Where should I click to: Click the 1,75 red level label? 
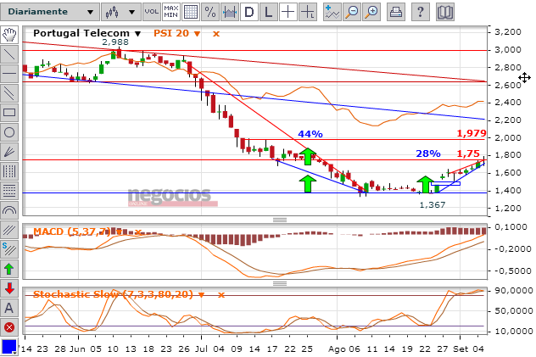(x=468, y=153)
